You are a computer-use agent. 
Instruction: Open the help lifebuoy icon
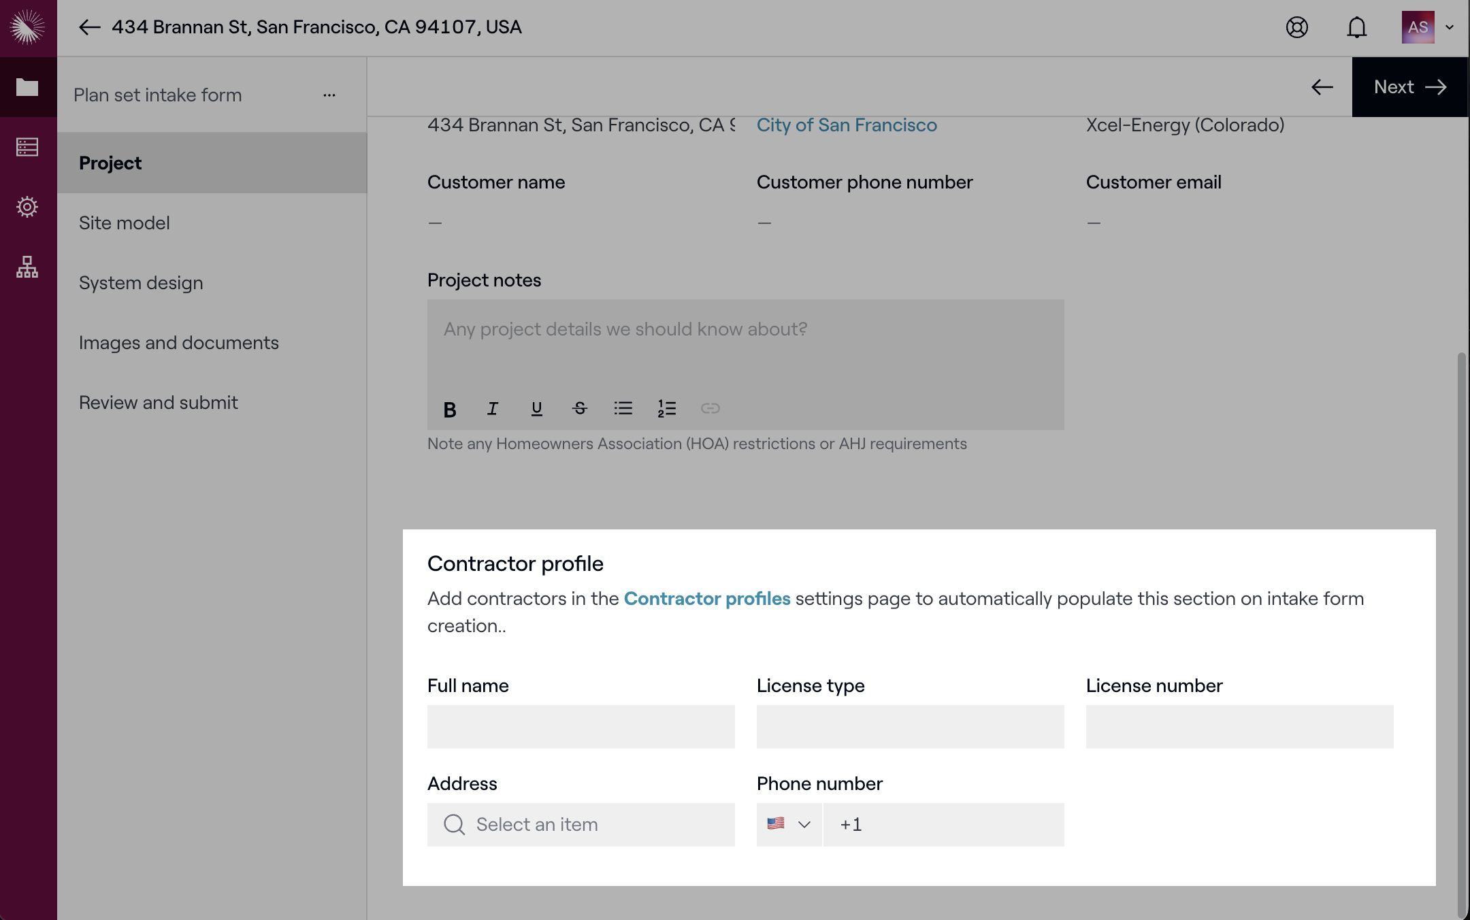[x=1297, y=27]
